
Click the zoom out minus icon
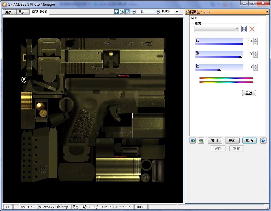134,12
